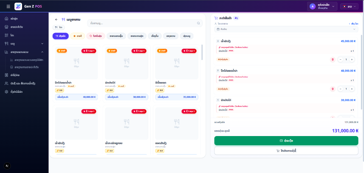This screenshot has height=173, width=364.
Task: Open the overview report sub-item with chart icon
Action: tap(26, 60)
